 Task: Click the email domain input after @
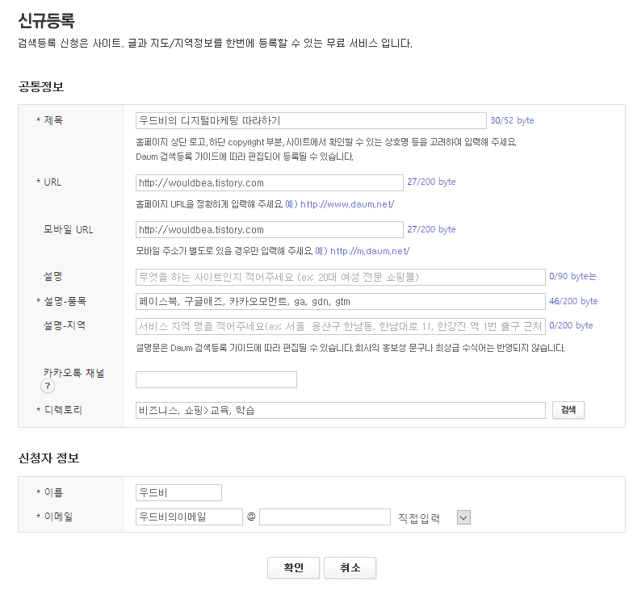coord(325,517)
